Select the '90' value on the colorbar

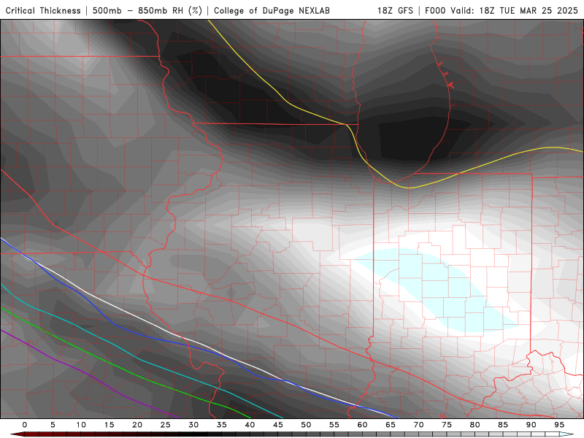point(531,425)
